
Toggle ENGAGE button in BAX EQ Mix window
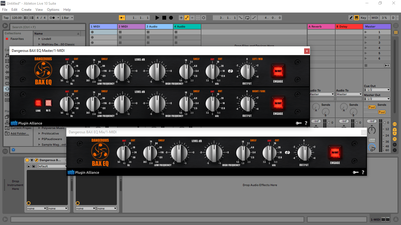click(x=335, y=152)
